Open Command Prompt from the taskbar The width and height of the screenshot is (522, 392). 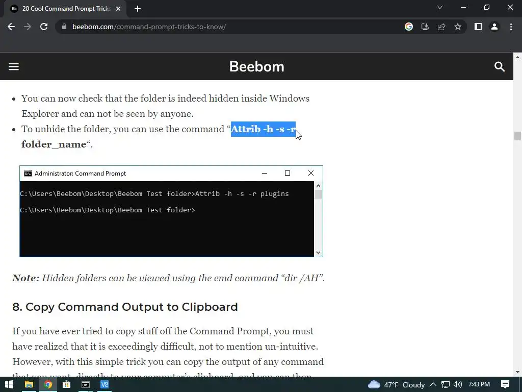86,385
